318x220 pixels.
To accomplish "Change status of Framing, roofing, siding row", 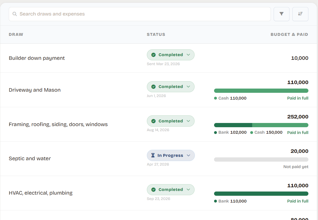I will [171, 121].
